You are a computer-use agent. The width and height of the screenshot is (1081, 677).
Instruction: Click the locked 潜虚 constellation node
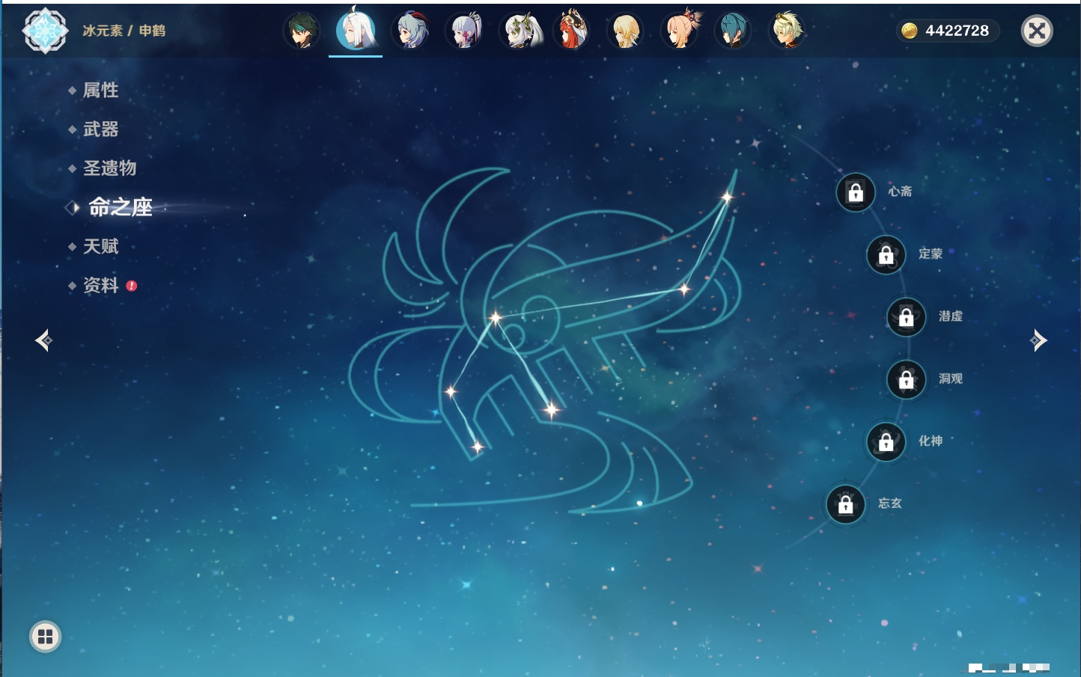click(907, 317)
